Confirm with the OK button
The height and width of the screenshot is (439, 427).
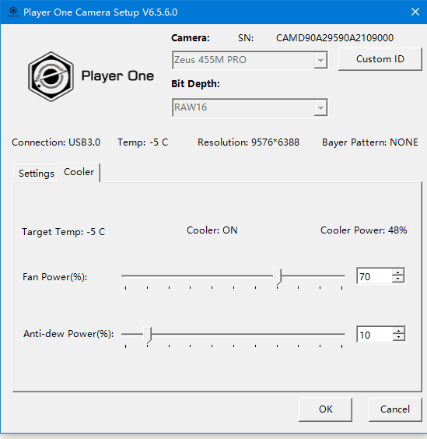[x=325, y=409]
